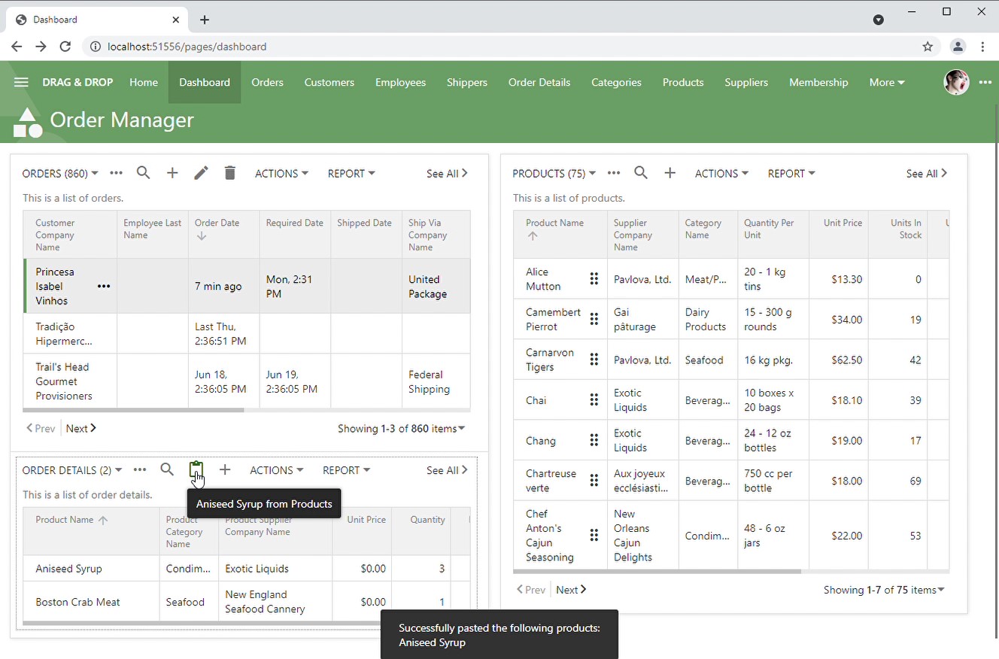Search the Orders list

pos(143,173)
